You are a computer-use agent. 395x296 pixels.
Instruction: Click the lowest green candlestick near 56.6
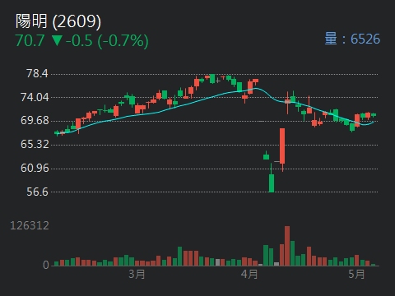[272, 183]
